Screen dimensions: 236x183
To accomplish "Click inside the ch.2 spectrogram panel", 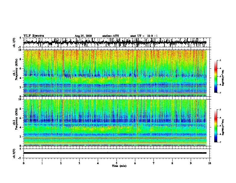I will [x=115, y=123].
